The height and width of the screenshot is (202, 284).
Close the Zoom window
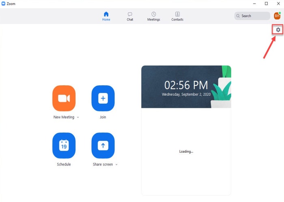(x=278, y=4)
